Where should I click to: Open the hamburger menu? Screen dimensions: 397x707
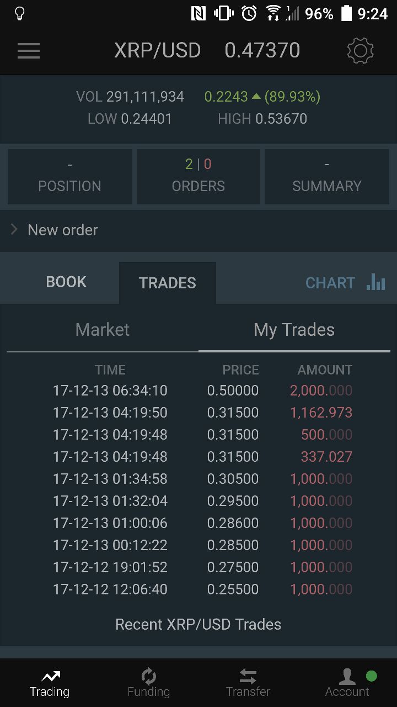[x=28, y=51]
